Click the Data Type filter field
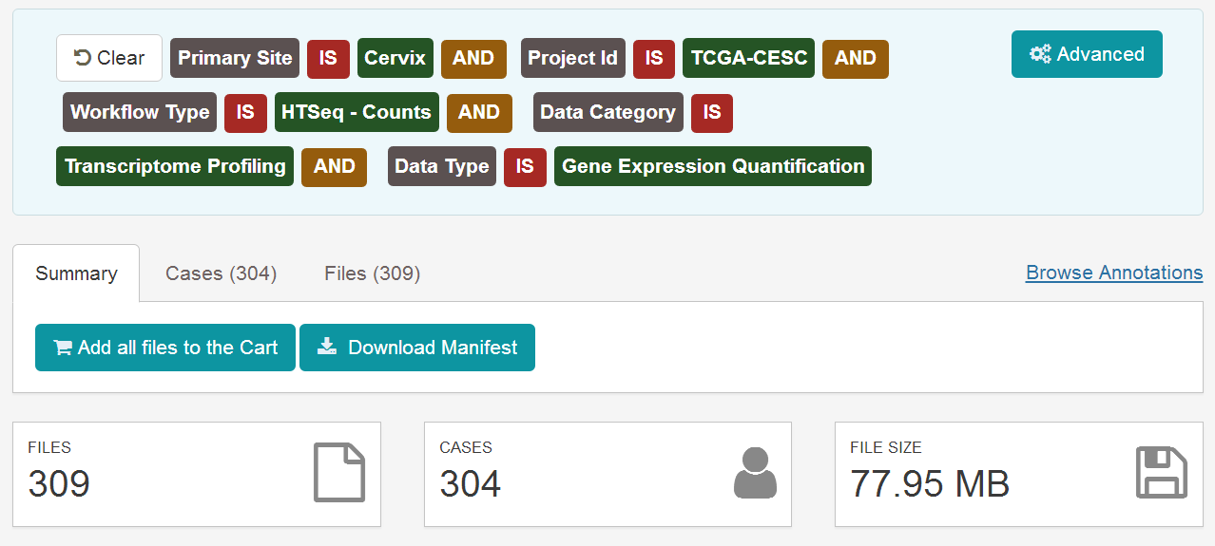The width and height of the screenshot is (1215, 546). point(442,166)
